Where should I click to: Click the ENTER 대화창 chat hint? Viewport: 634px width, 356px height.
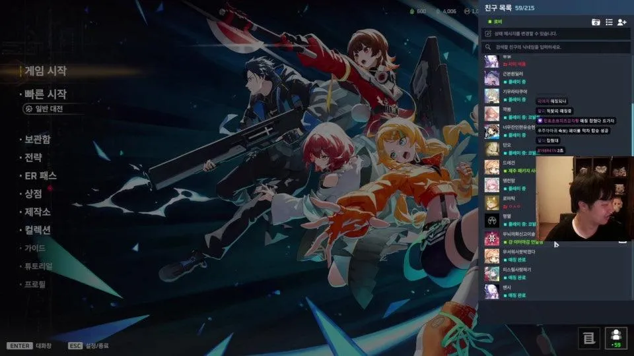[x=29, y=346]
